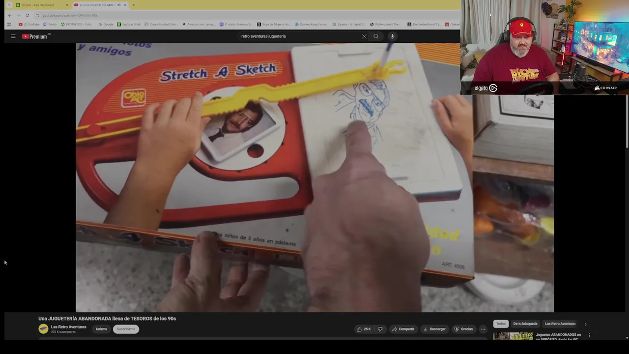
Task: Click the Compartir share button
Action: pos(403,329)
